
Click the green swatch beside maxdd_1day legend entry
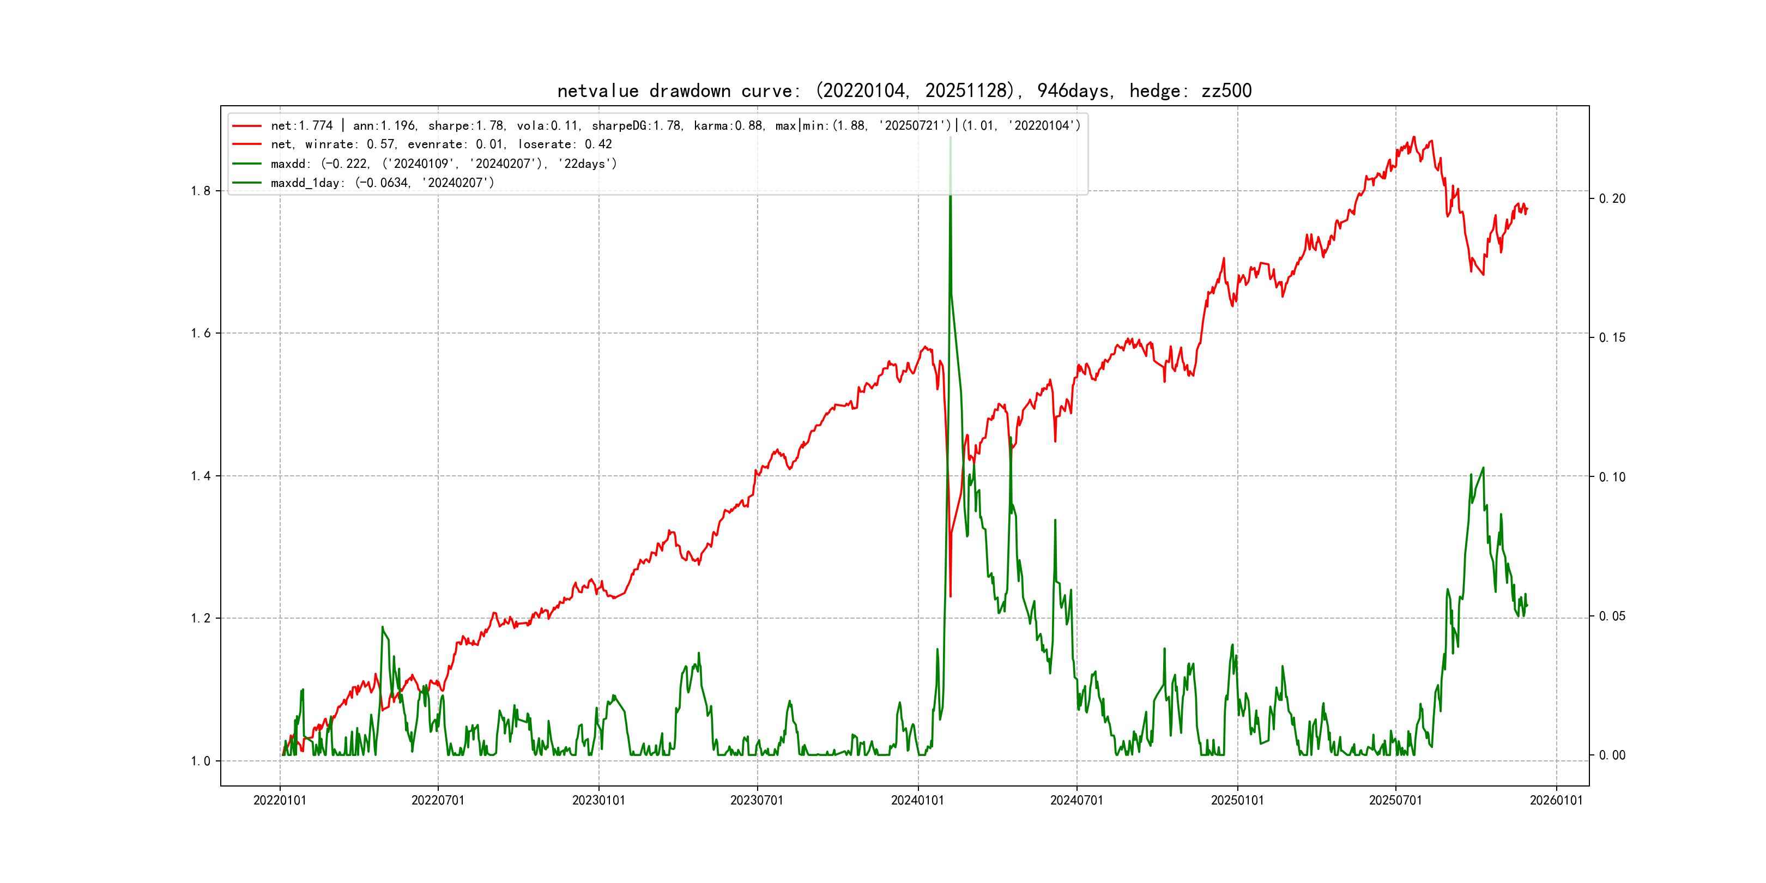coord(247,183)
